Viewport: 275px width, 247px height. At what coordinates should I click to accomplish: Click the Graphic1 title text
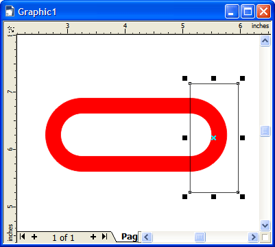pos(37,12)
